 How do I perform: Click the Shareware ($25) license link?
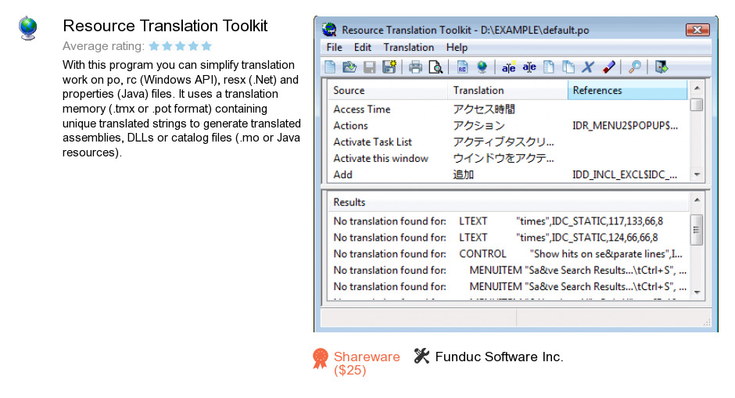tap(367, 364)
